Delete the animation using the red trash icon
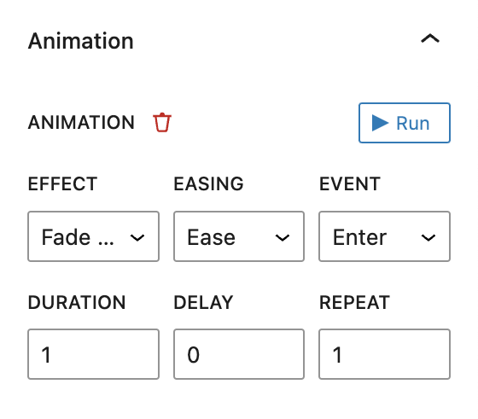Viewport: 478px width, 419px height. (x=162, y=123)
